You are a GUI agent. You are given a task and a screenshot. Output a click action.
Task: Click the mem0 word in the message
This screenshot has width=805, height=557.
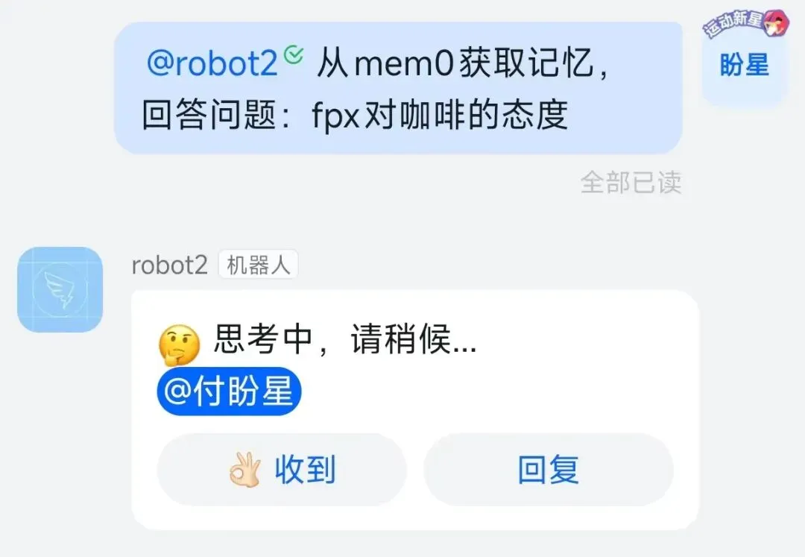404,63
